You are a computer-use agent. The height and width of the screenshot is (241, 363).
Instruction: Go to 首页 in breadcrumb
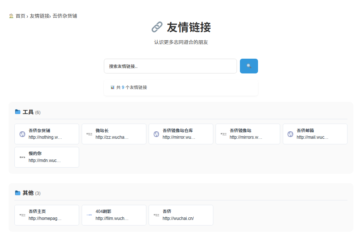click(20, 16)
